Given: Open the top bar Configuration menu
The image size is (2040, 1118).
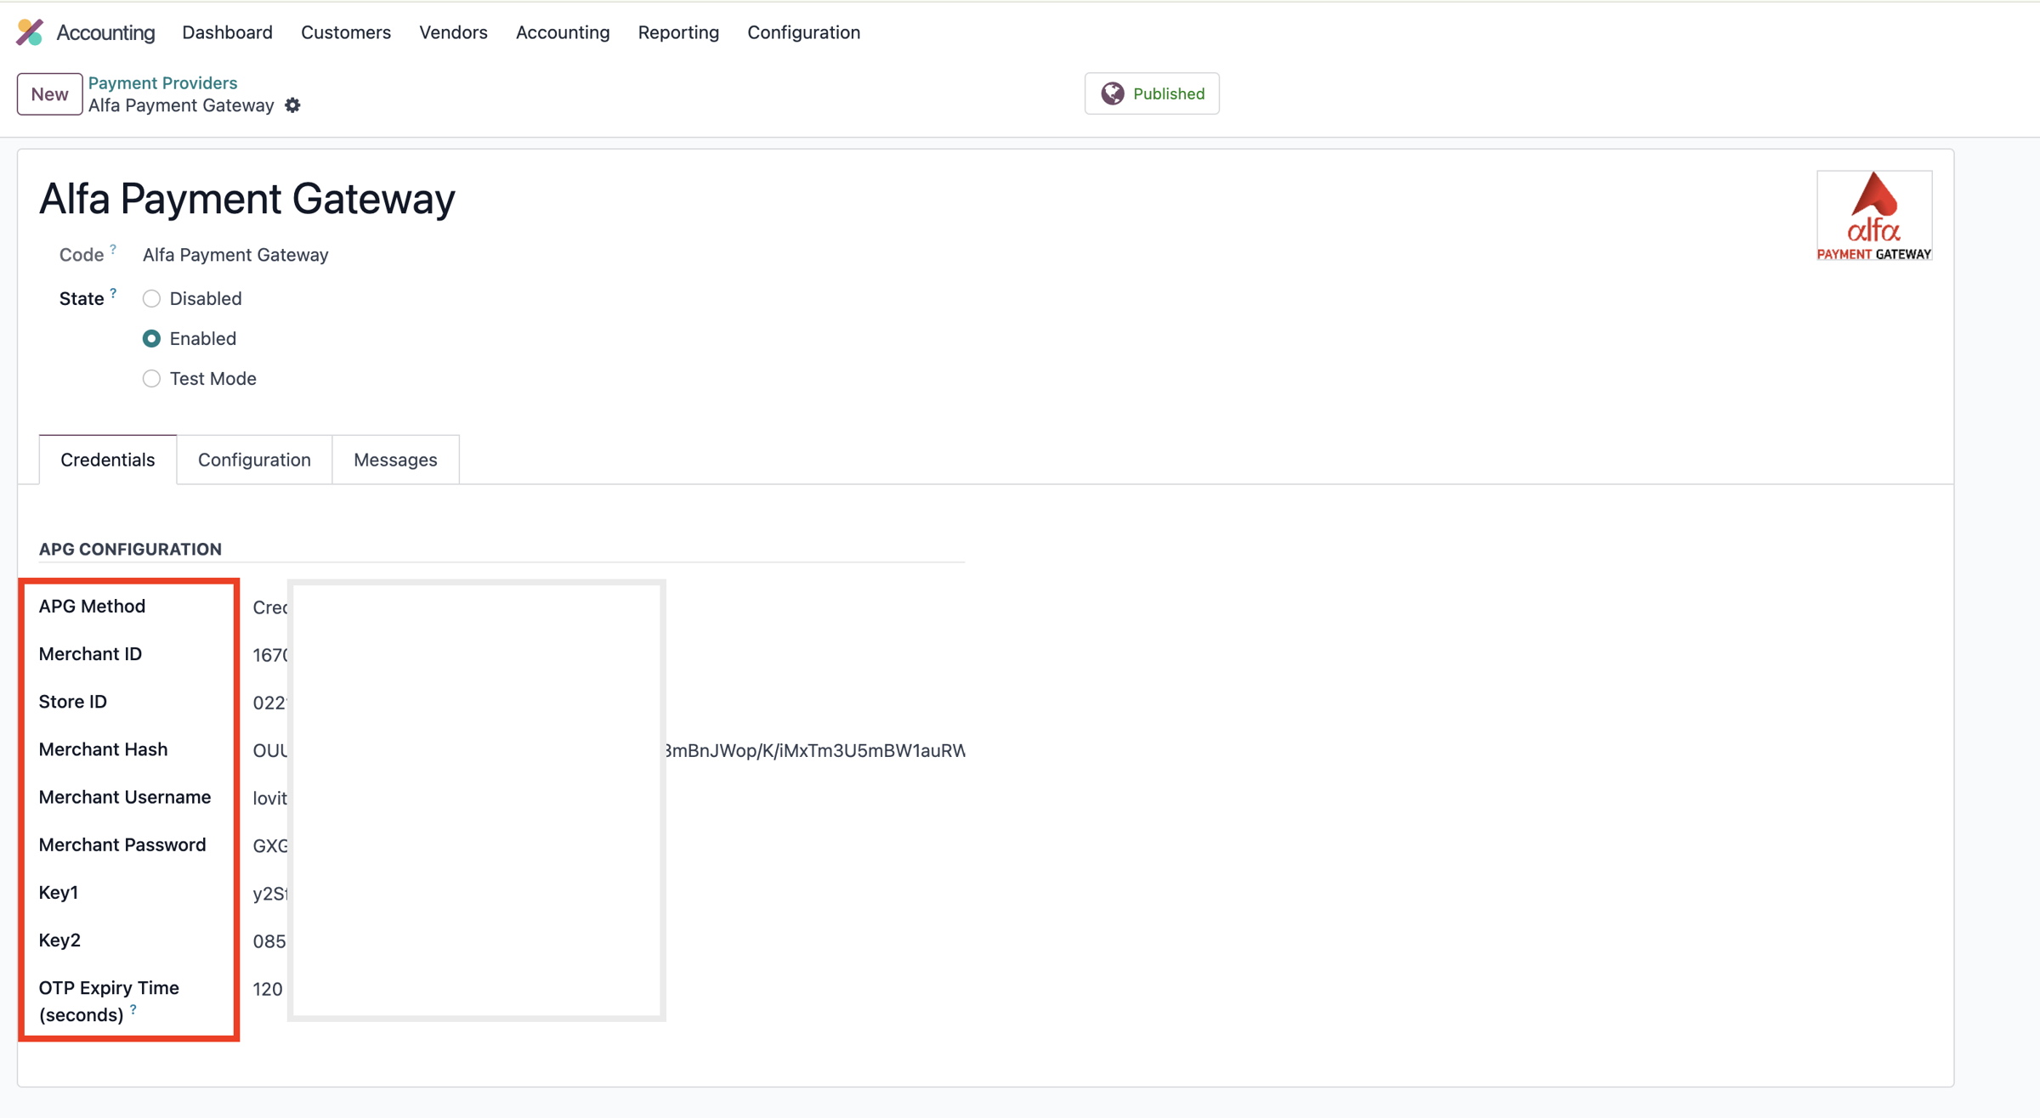Looking at the screenshot, I should coord(803,32).
